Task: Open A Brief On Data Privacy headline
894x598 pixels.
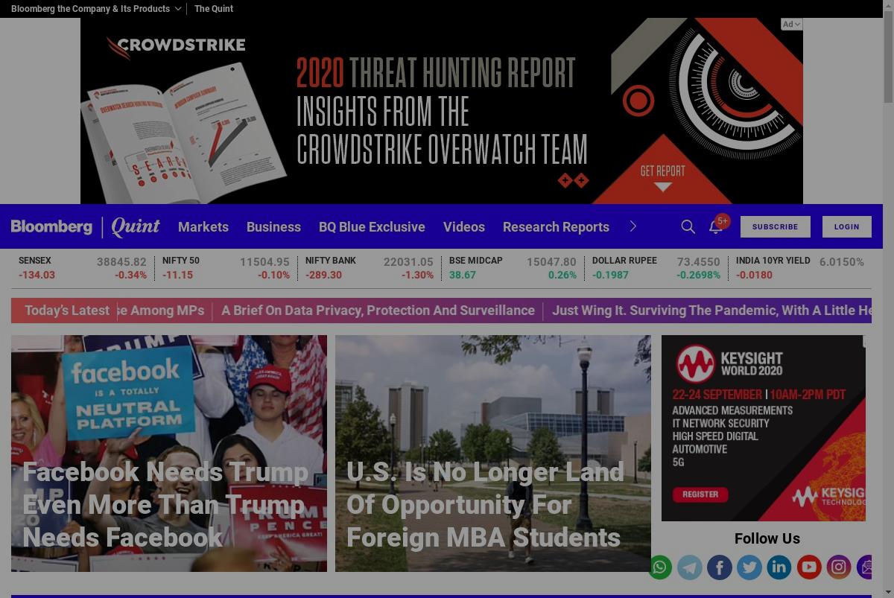Action: coord(378,311)
